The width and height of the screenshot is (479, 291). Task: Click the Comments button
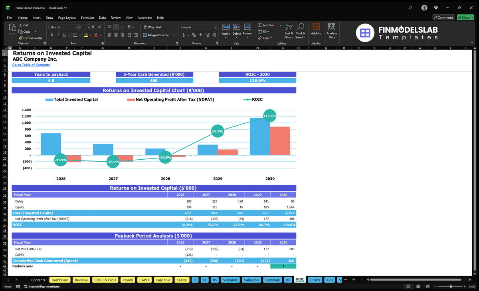[443, 18]
